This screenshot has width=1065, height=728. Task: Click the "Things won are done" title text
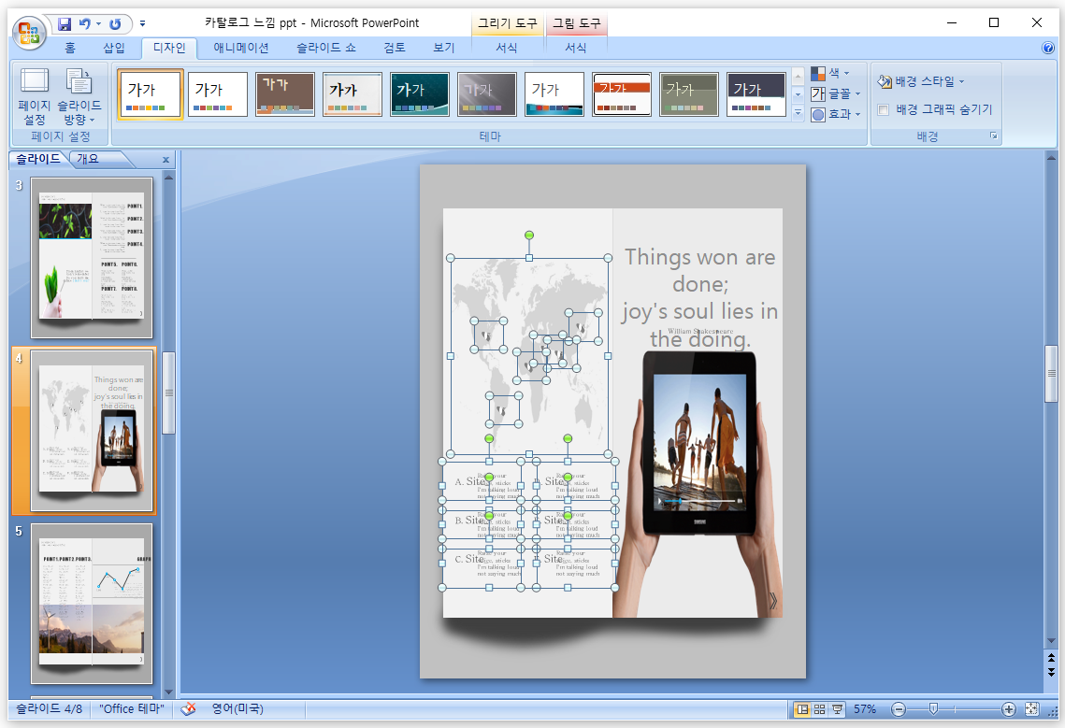pyautogui.click(x=699, y=297)
